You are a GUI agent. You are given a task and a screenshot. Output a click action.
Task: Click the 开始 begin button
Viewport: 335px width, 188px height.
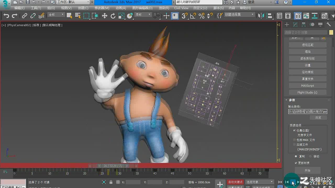pos(308,171)
